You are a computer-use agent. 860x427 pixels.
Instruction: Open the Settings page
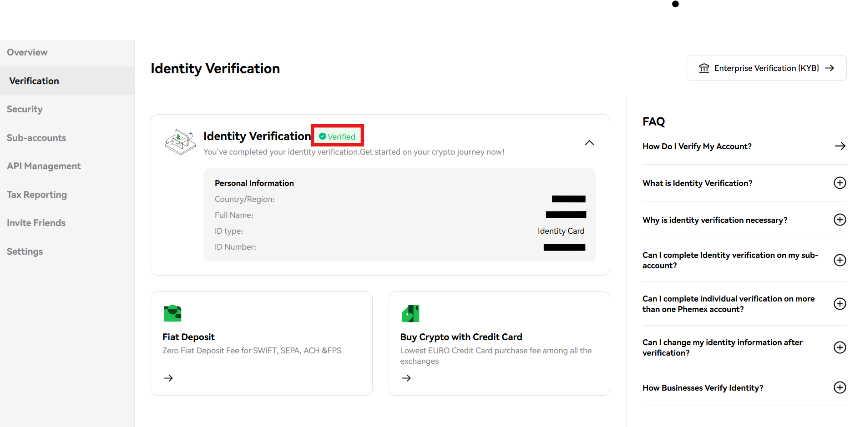pyautogui.click(x=25, y=251)
